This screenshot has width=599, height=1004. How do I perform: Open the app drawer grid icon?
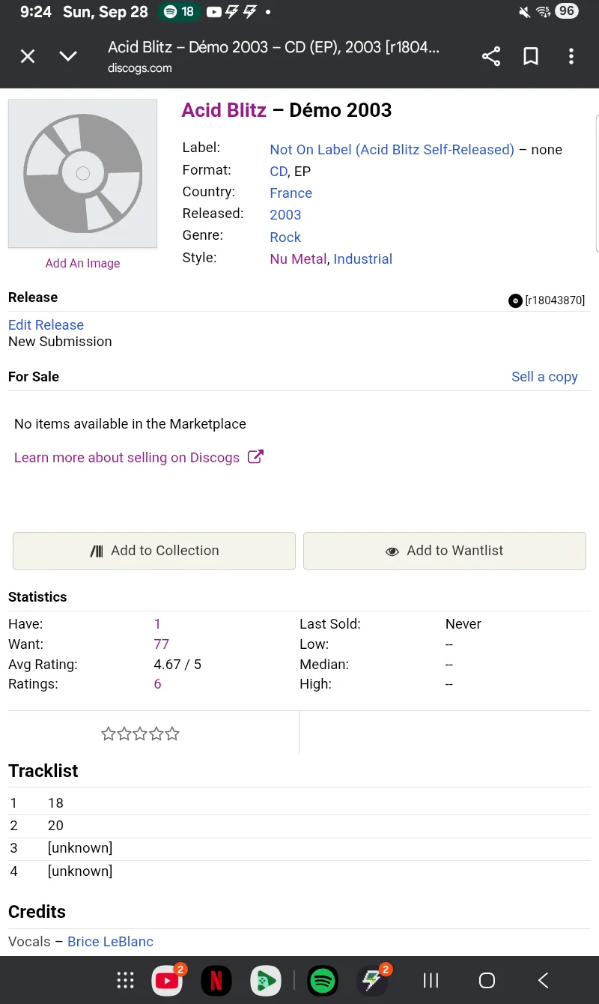125,980
